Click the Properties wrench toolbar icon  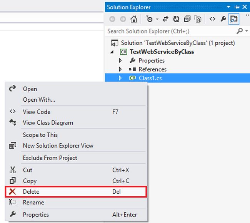223,19
